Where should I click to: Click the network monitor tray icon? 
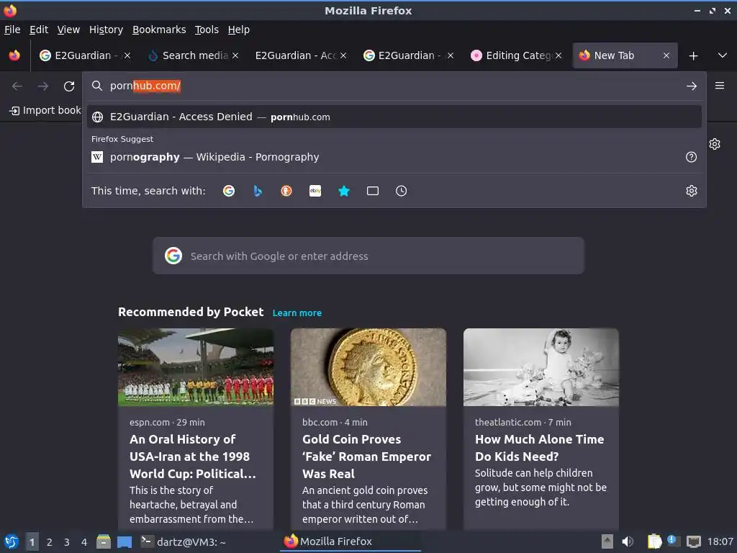coord(693,541)
